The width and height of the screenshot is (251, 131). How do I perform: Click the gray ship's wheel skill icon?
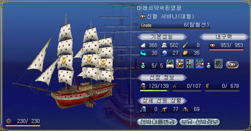pyautogui.click(x=218, y=64)
